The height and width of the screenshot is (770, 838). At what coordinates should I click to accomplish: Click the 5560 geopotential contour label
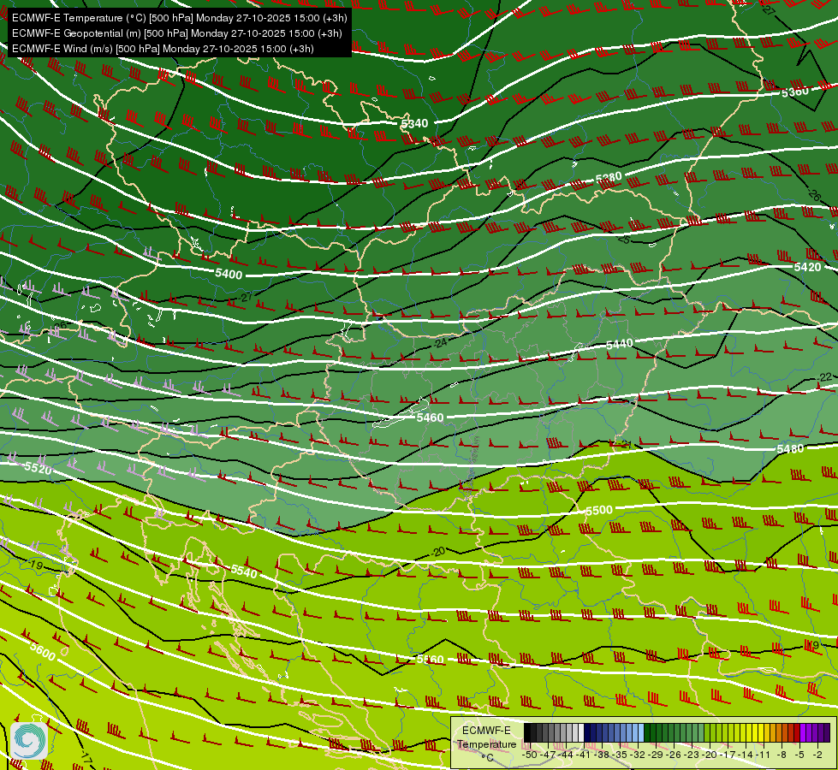click(431, 660)
